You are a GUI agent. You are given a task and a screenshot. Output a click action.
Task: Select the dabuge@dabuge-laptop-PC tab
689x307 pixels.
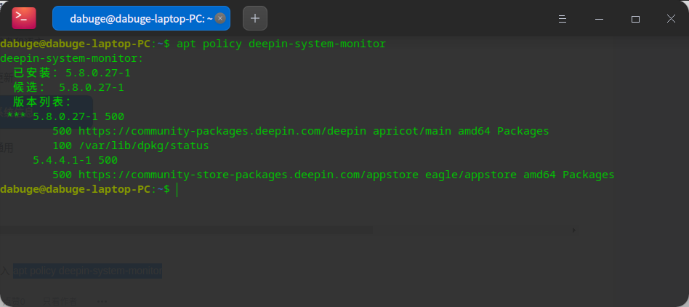coord(134,18)
